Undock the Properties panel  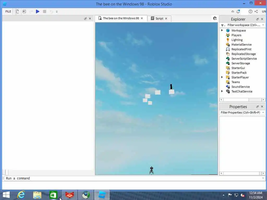(257, 107)
